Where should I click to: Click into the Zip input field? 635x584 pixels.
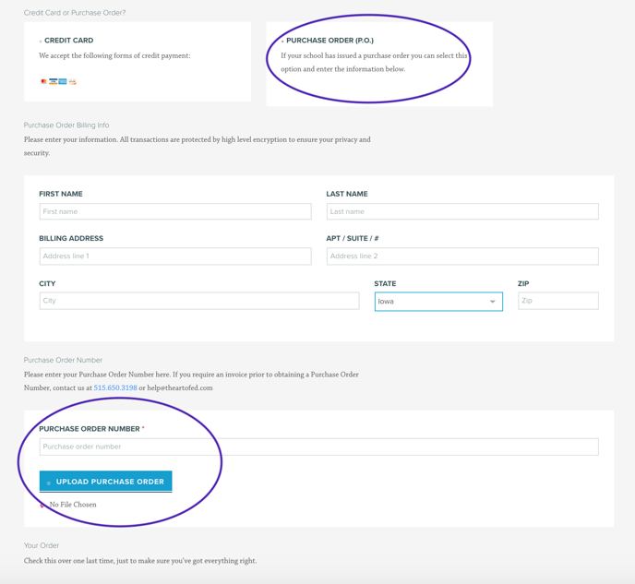click(558, 301)
